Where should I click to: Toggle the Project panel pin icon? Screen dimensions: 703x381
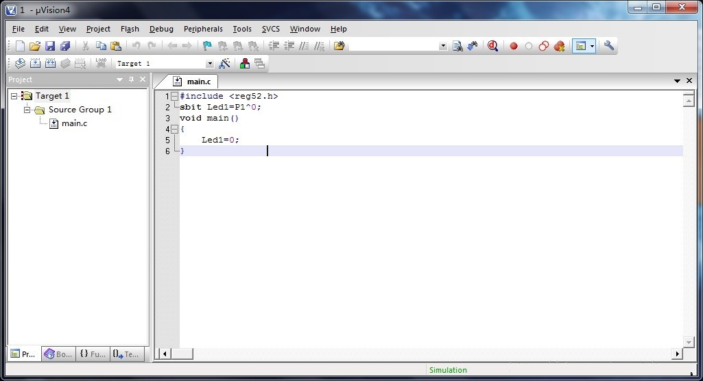[x=131, y=79]
